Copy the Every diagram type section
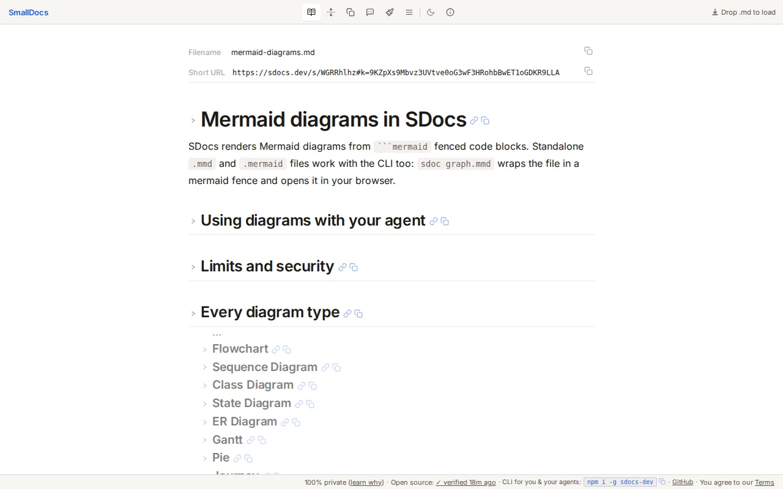This screenshot has height=489, width=783. 358,314
